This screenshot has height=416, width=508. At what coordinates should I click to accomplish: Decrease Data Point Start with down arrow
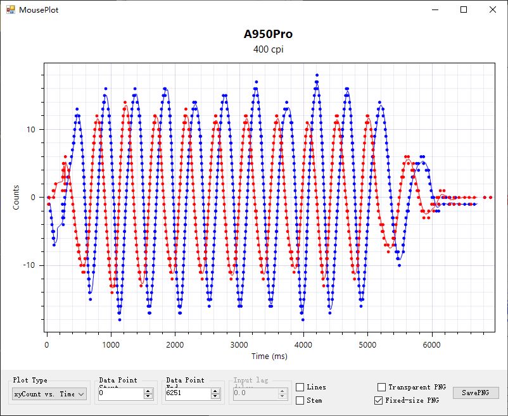148,396
